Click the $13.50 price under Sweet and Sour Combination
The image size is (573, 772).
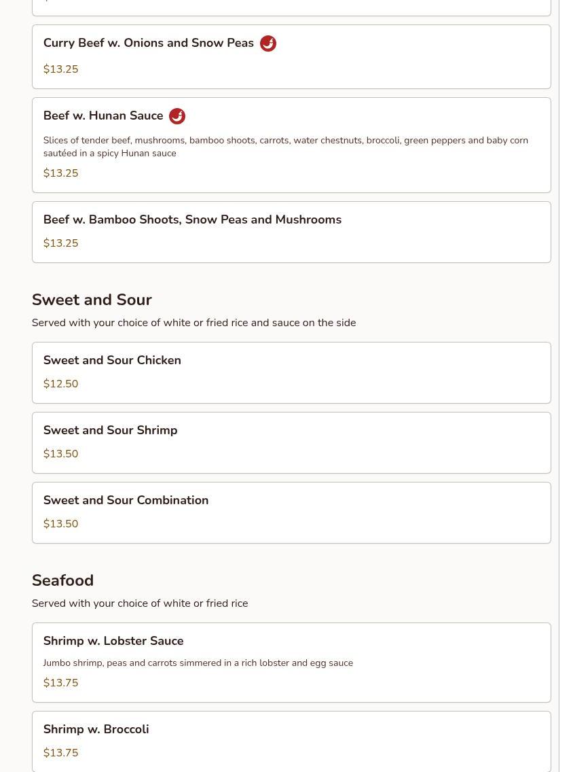pos(60,524)
